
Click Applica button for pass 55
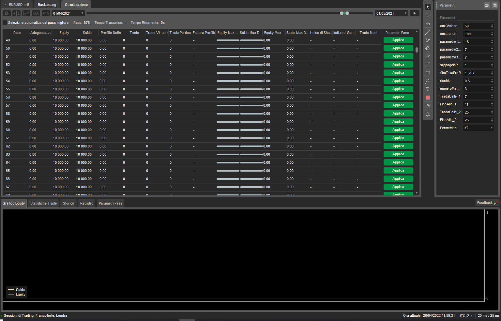[398, 89]
